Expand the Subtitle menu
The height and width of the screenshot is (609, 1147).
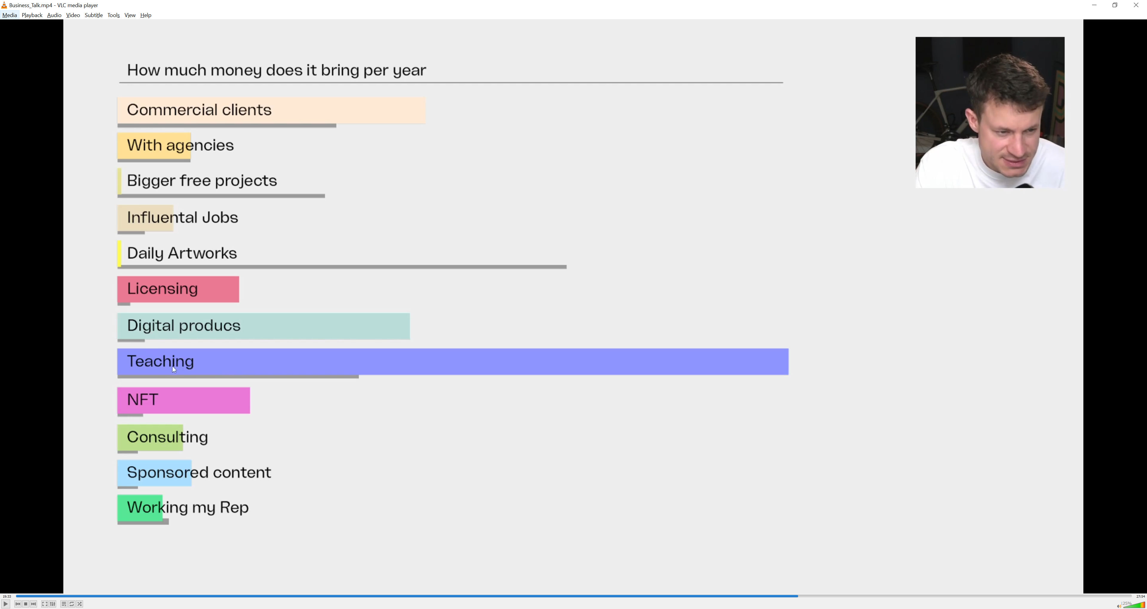[93, 15]
